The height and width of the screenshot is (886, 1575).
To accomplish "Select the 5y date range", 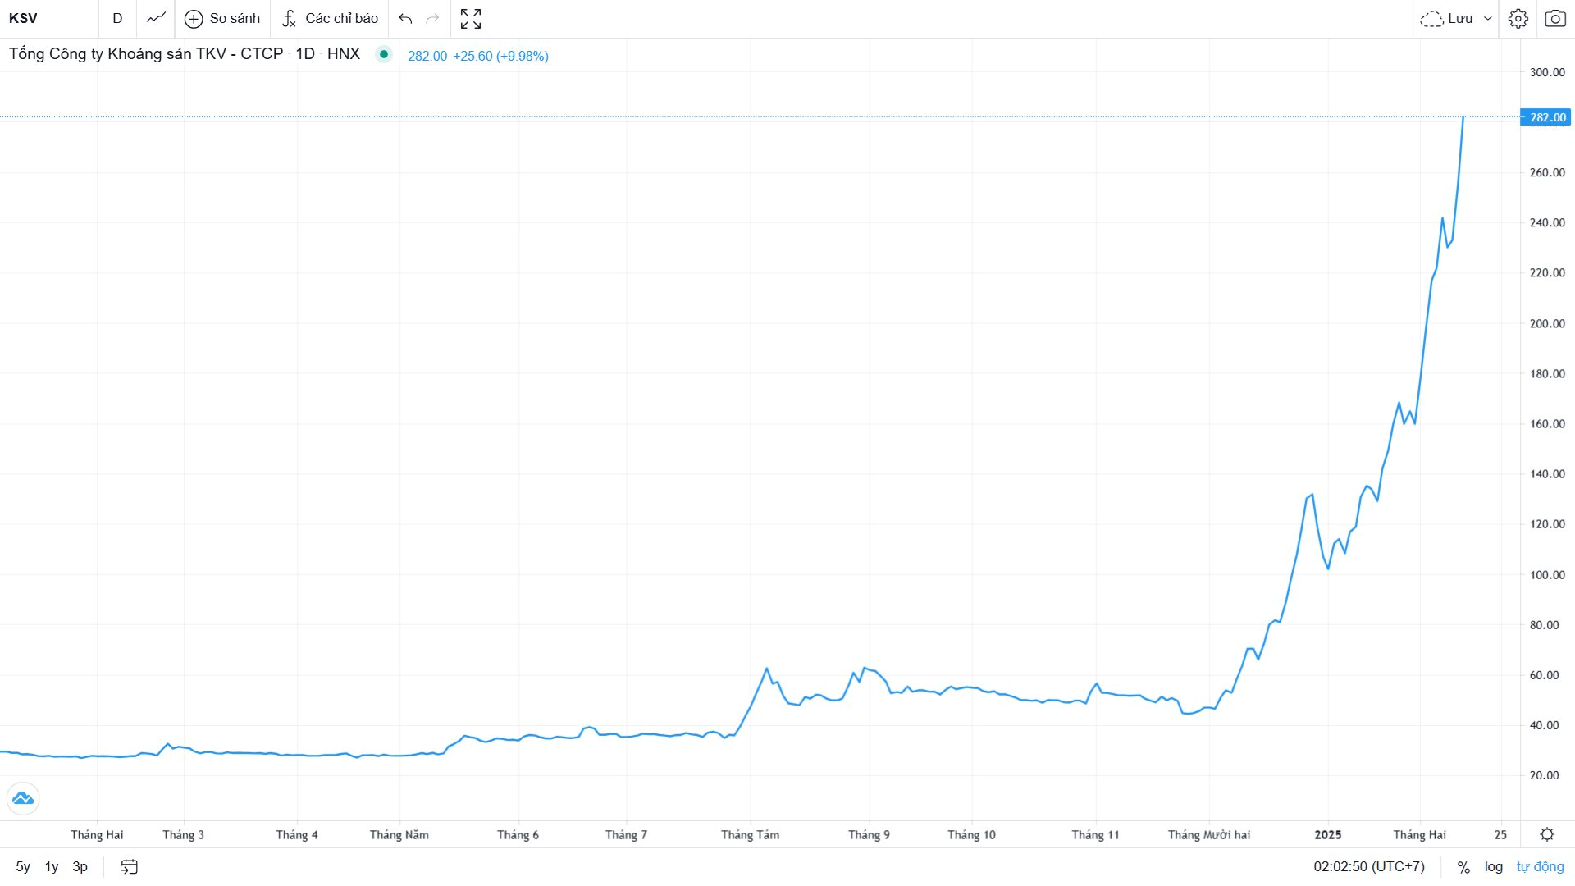I will [23, 866].
